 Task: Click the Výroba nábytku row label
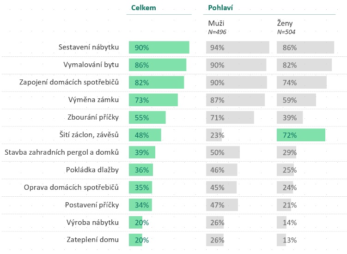coord(93,222)
